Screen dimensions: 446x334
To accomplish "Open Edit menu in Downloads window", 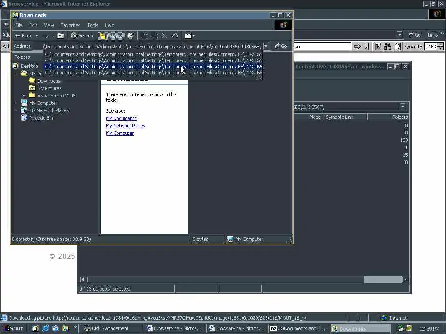I will click(x=33, y=25).
